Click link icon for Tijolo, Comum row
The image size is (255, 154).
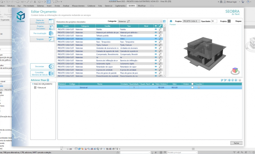pyautogui.click(x=160, y=45)
